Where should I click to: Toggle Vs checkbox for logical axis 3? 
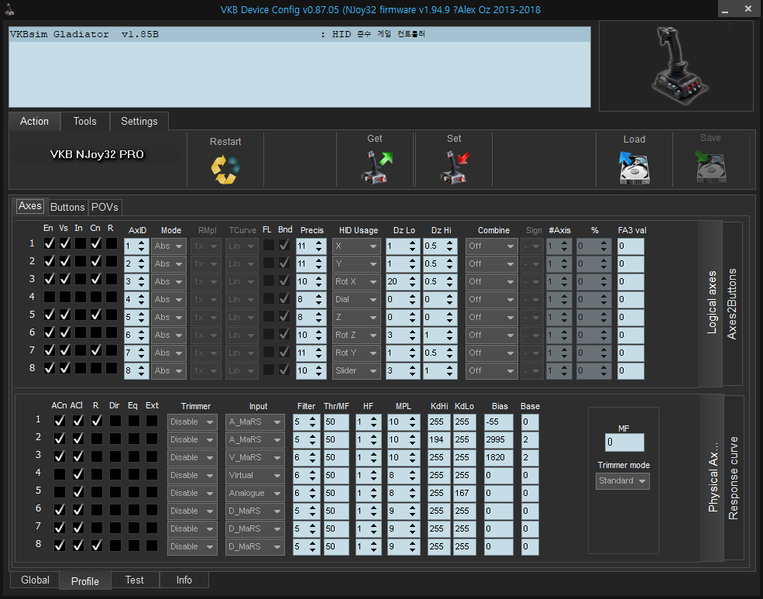pyautogui.click(x=65, y=279)
